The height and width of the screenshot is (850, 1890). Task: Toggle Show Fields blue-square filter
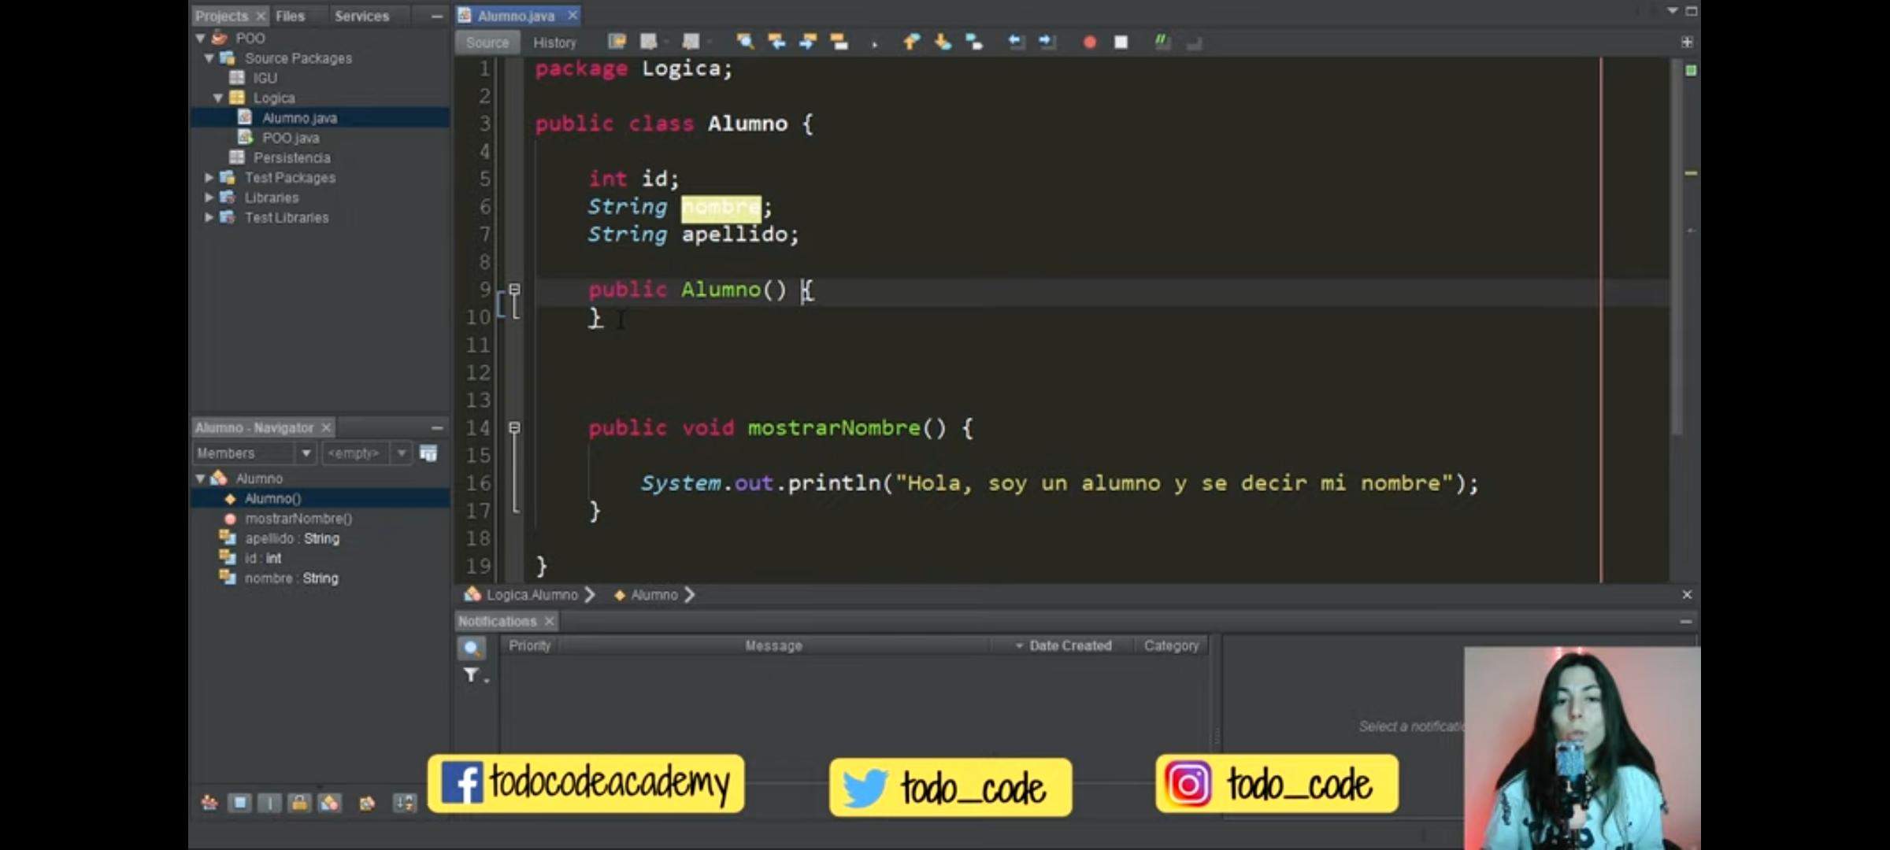pyautogui.click(x=239, y=803)
